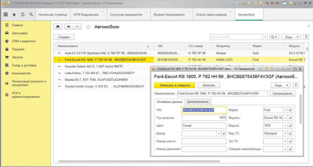Open Продажи section in sidebar
Viewport: 313px width, 167px height.
[18, 49]
